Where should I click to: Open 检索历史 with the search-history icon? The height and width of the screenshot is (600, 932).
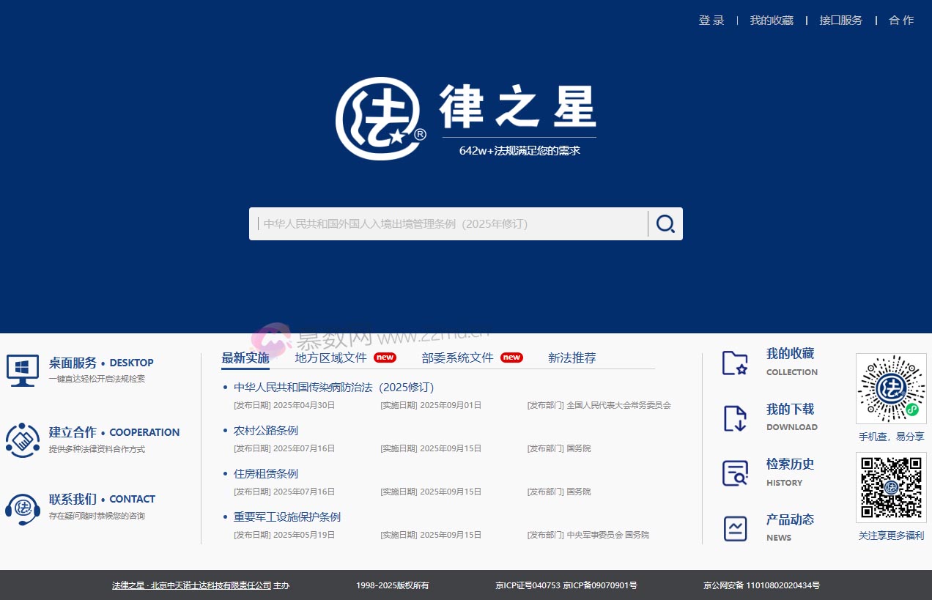735,473
